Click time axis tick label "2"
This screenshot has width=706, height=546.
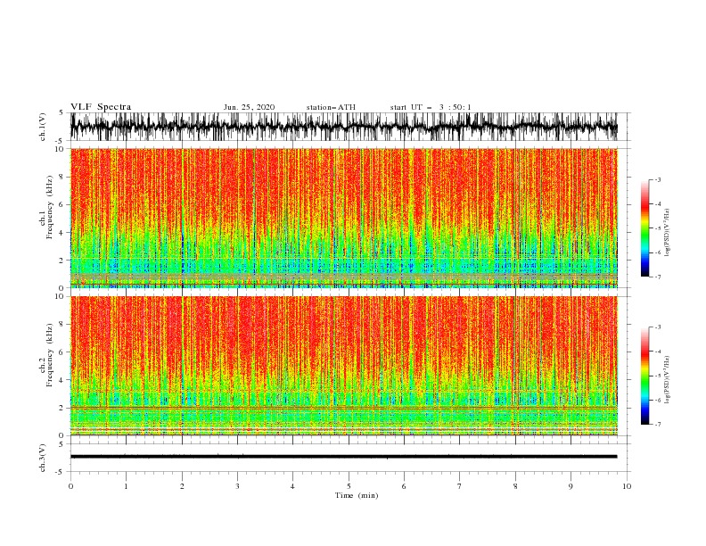point(182,486)
